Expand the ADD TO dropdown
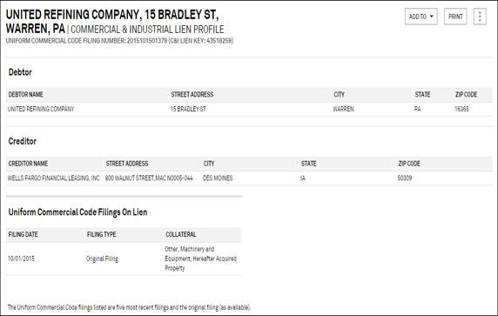 pyautogui.click(x=421, y=17)
